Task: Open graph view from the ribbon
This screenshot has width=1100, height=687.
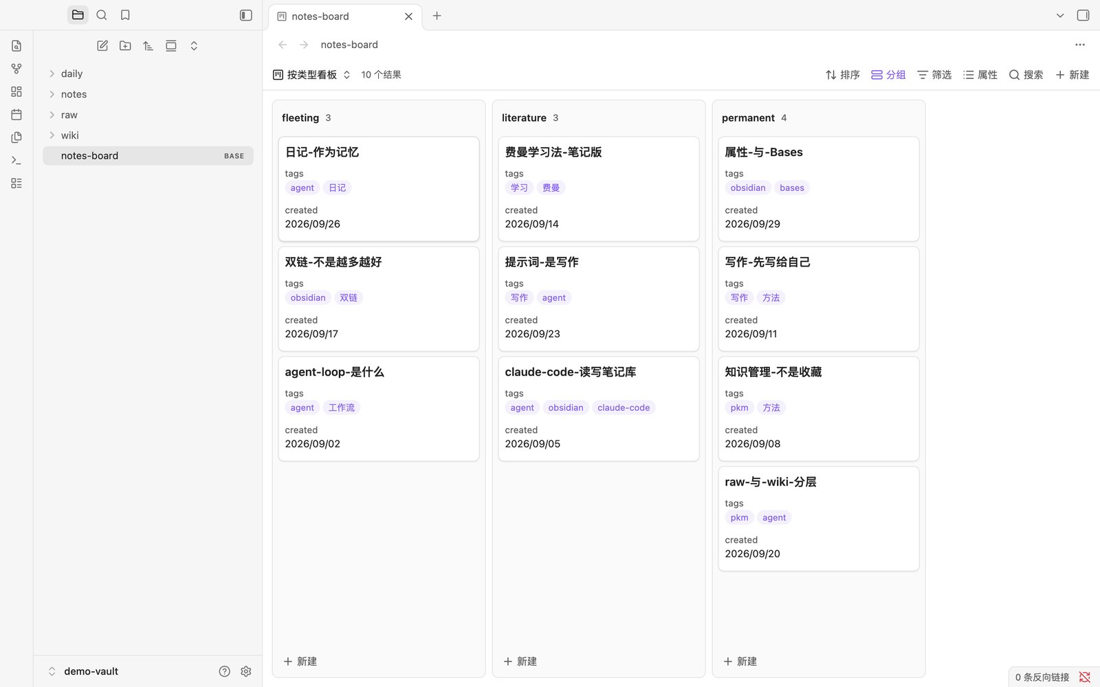Action: (16, 69)
